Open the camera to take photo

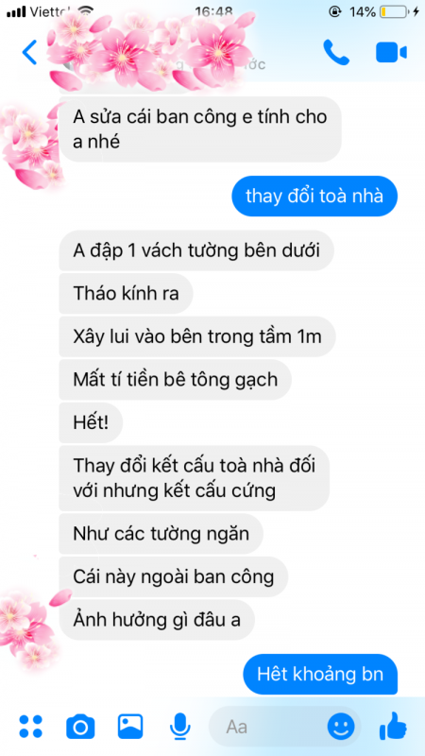tap(80, 727)
